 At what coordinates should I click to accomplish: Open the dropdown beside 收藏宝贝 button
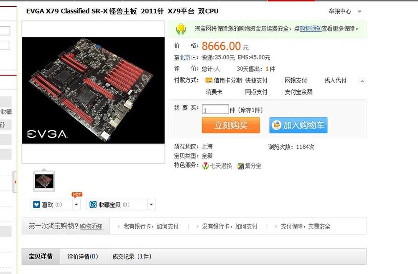coord(151,205)
